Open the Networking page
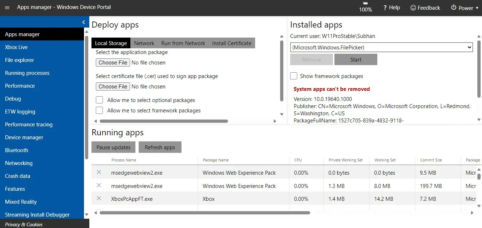 (42, 163)
